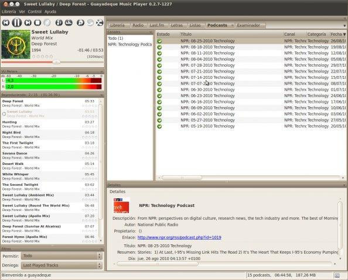The image size is (348, 280).
Task: Click status icon of NPR: 07-28-2010 Technology
Action: click(159, 65)
